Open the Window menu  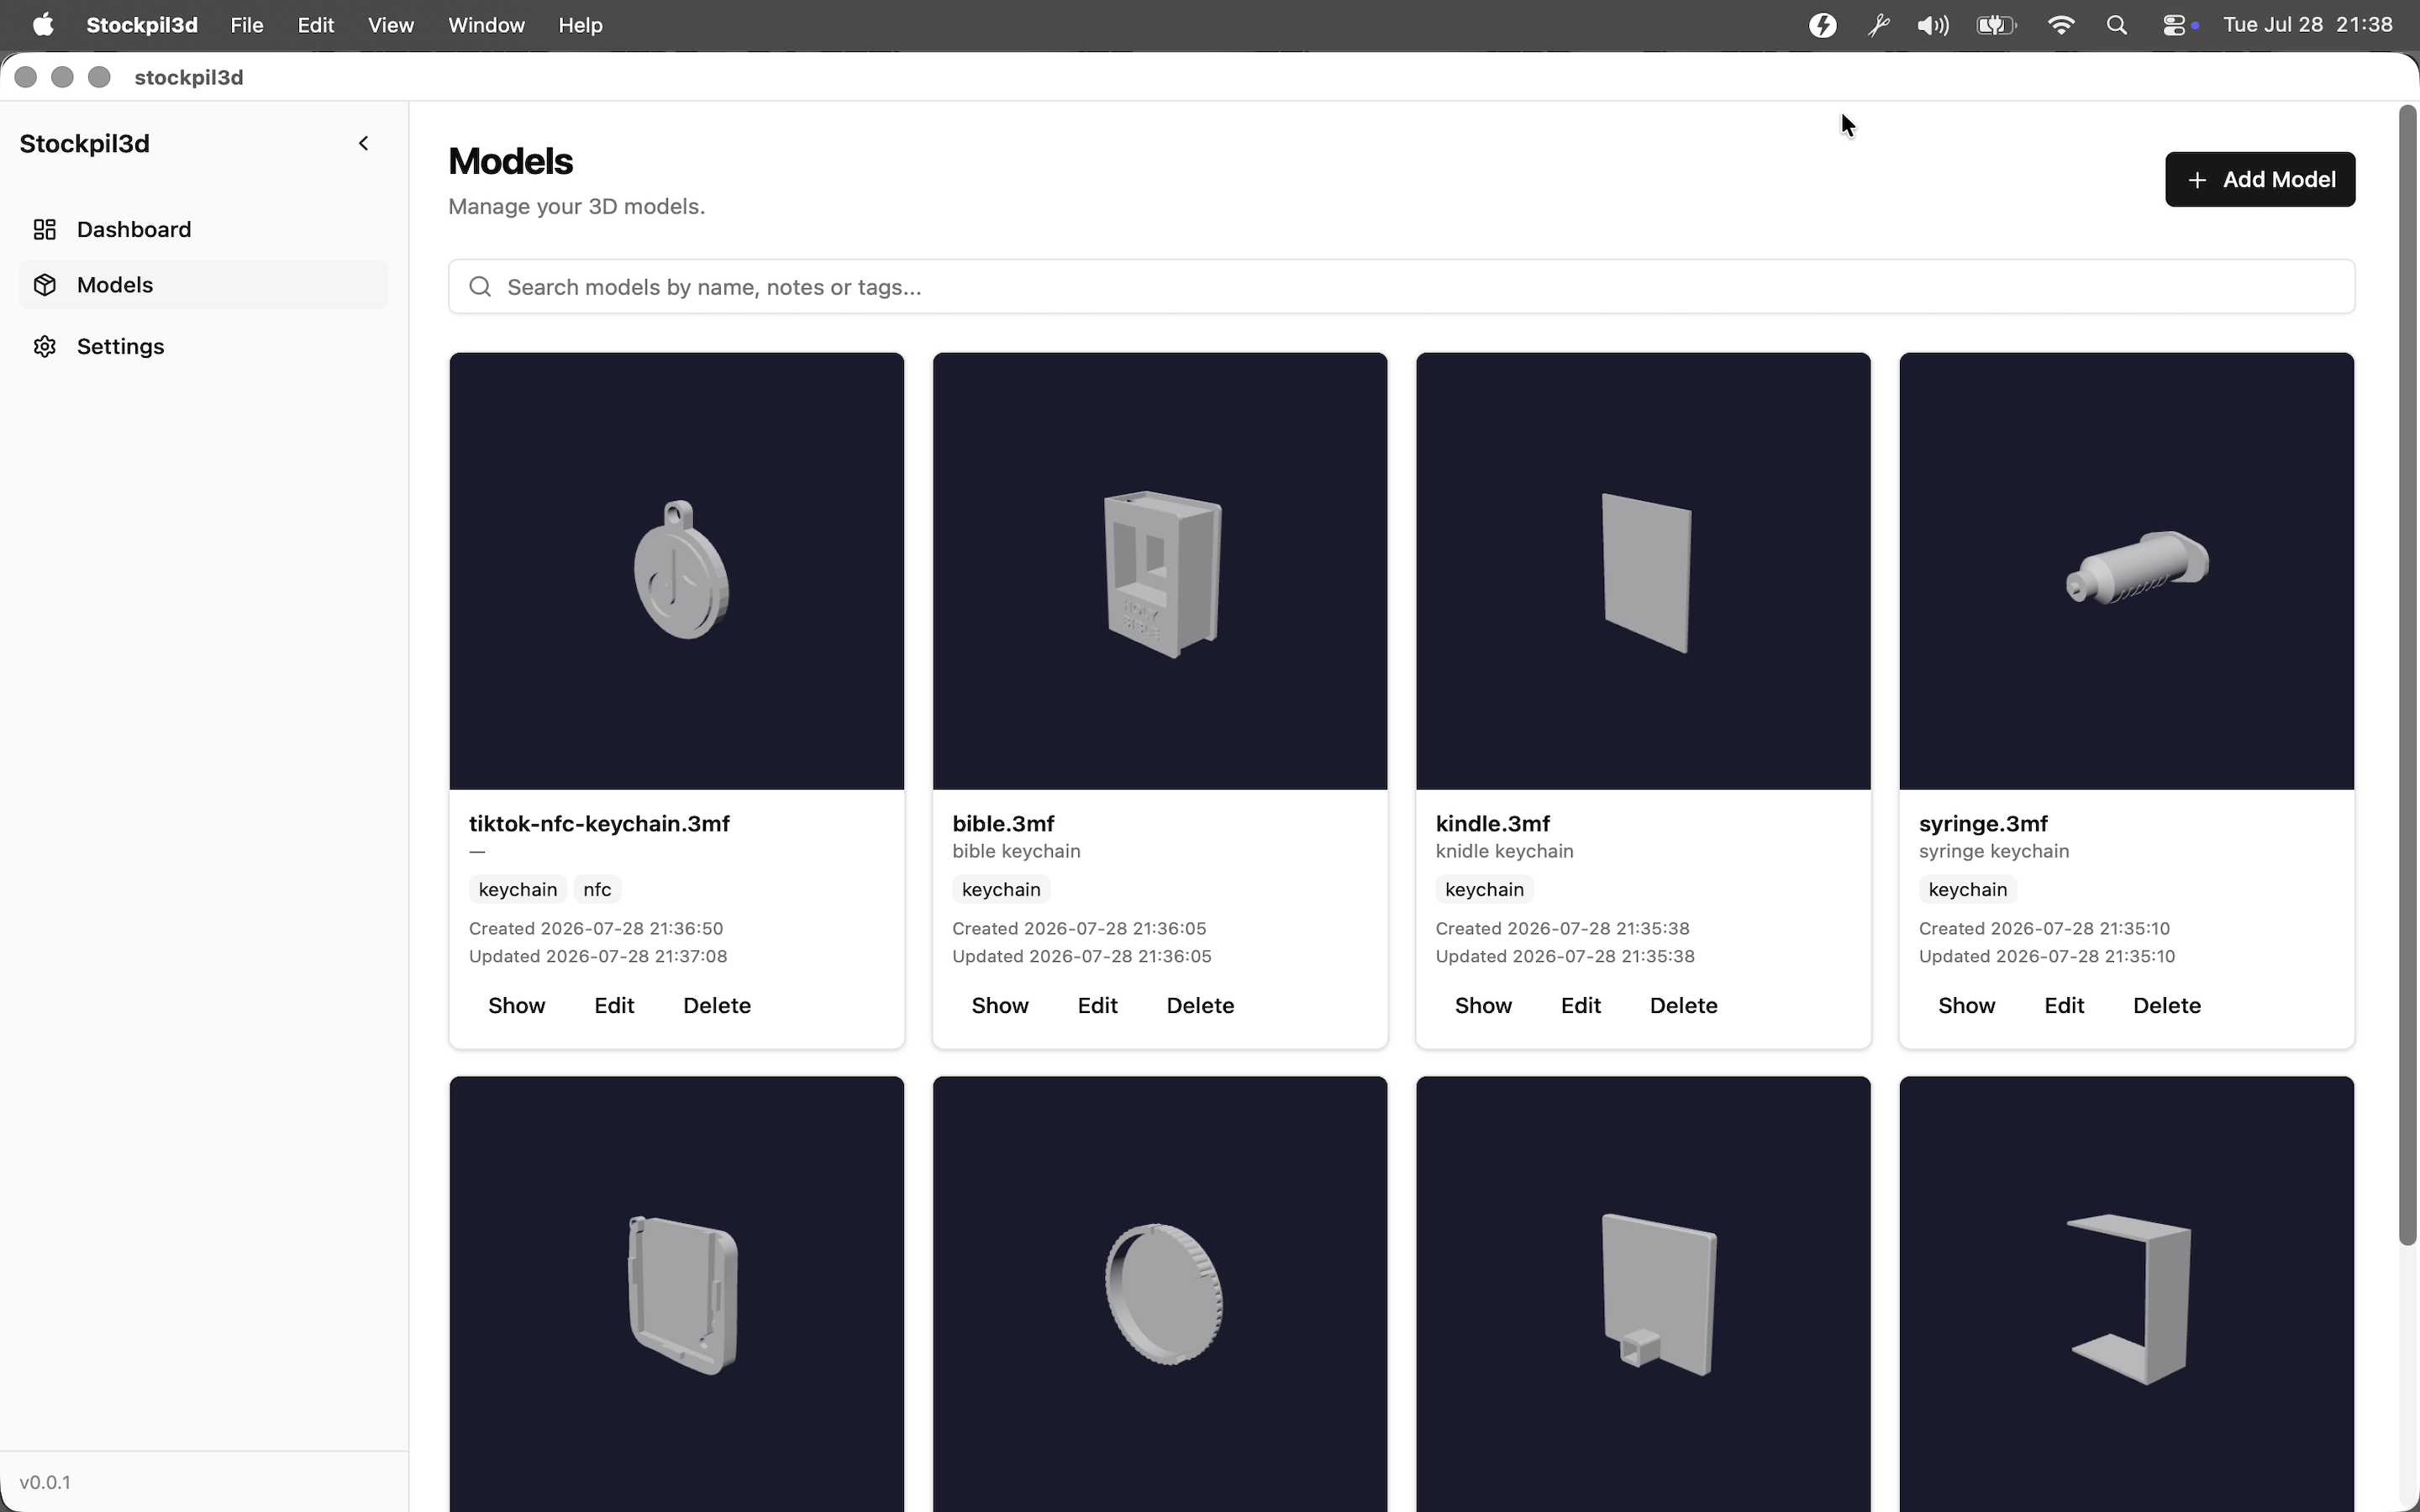pyautogui.click(x=486, y=25)
